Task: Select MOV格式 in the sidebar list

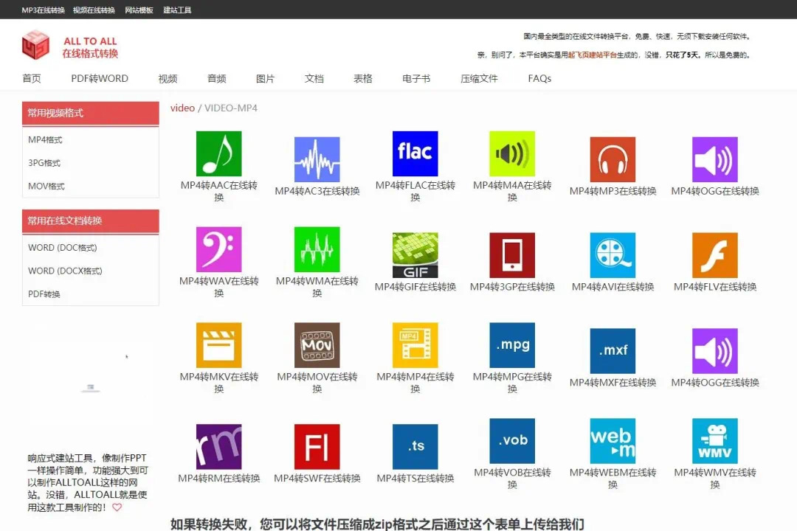Action: click(x=46, y=186)
